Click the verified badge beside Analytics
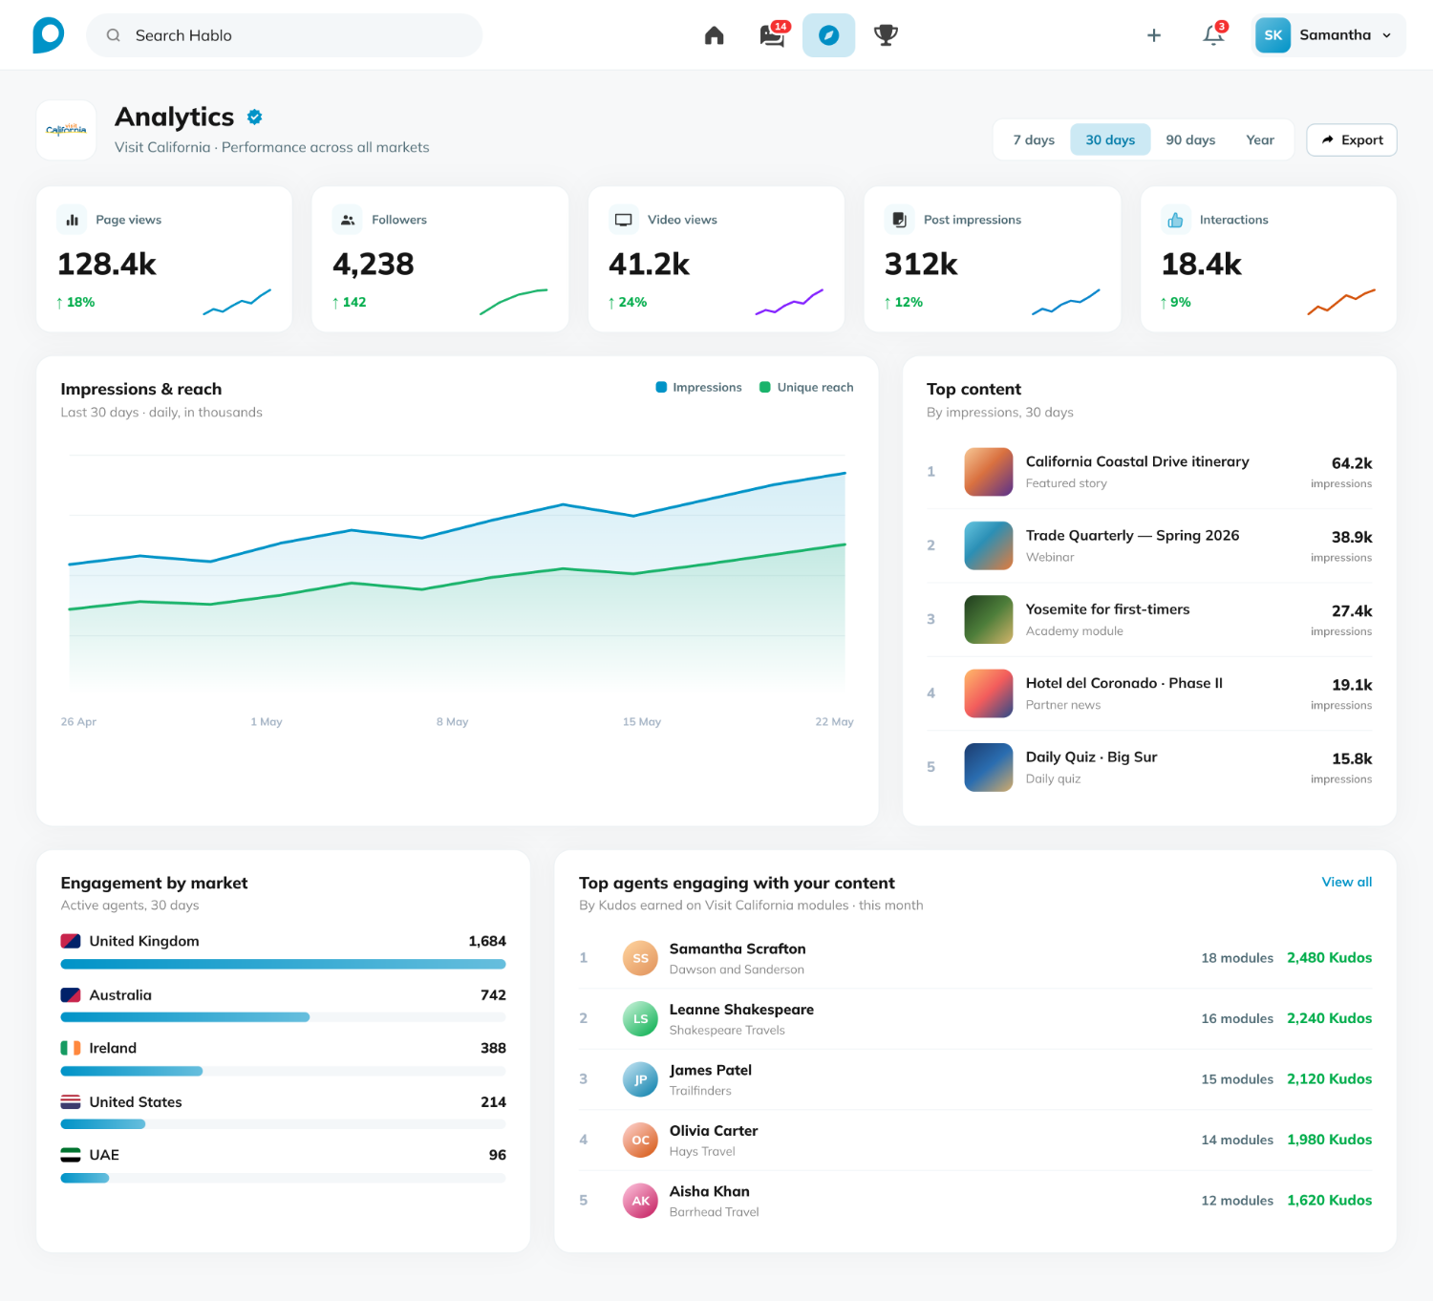The image size is (1433, 1301). click(x=254, y=117)
